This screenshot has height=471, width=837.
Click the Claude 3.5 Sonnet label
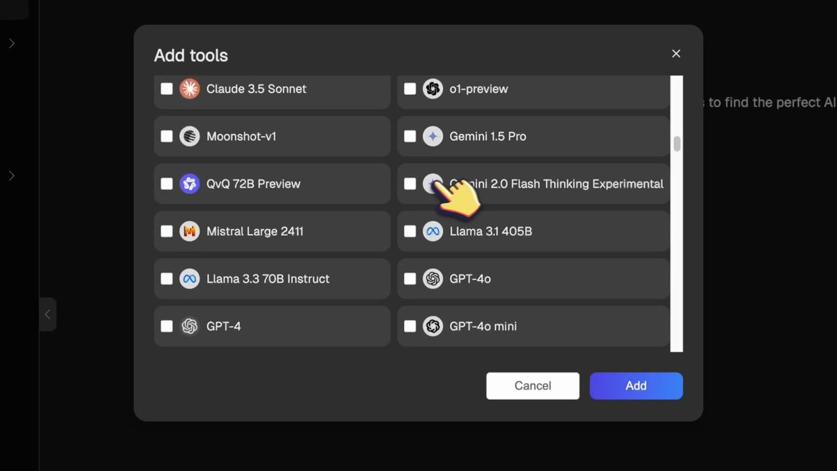click(256, 89)
